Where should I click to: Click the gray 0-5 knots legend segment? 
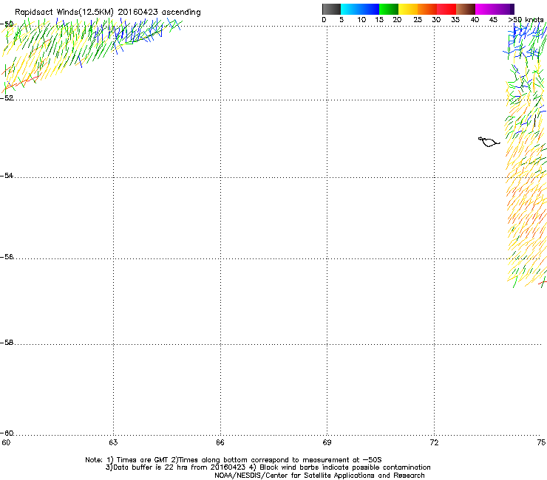331,9
